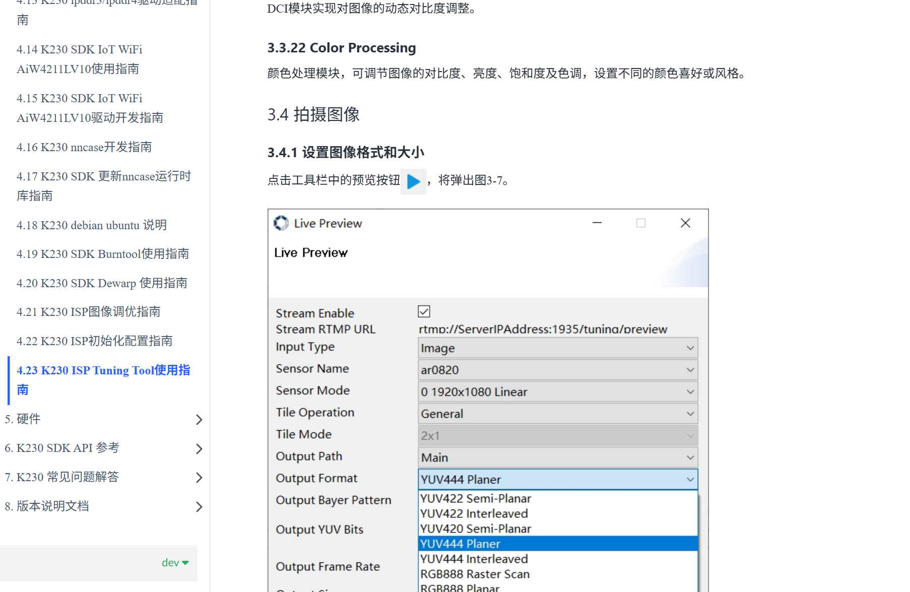Open the Sensor Name ar0820 dropdown
Image resolution: width=910 pixels, height=592 pixels.
(557, 370)
